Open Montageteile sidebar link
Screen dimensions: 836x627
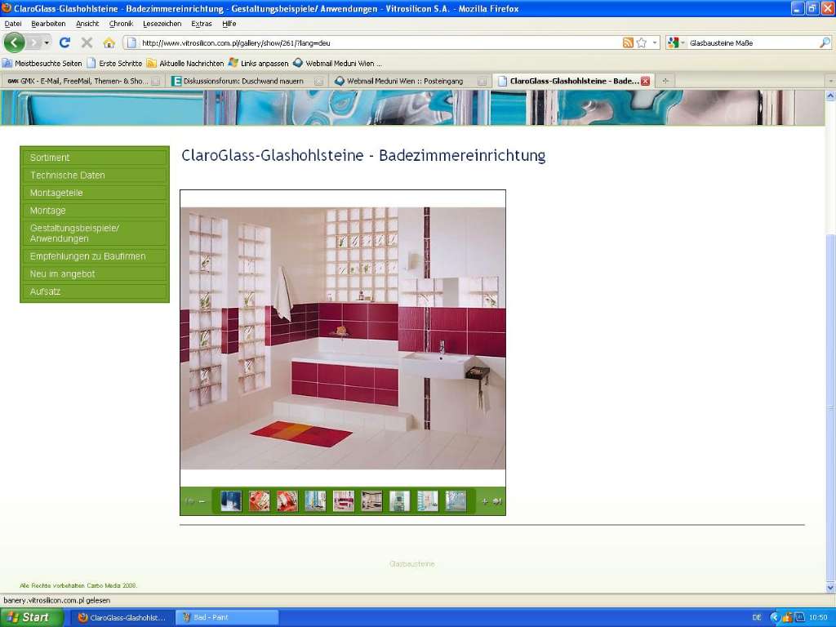(95, 193)
